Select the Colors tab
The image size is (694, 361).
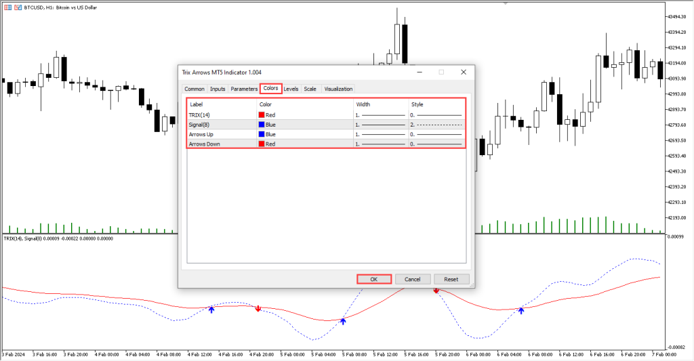pyautogui.click(x=271, y=88)
